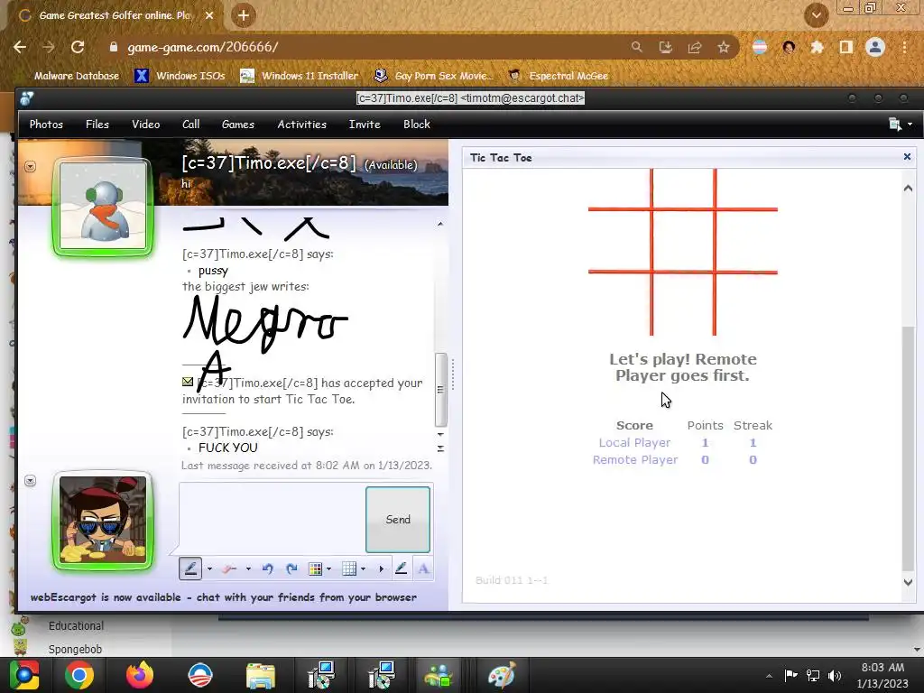Open Chrome three-dot menu

pyautogui.click(x=904, y=47)
